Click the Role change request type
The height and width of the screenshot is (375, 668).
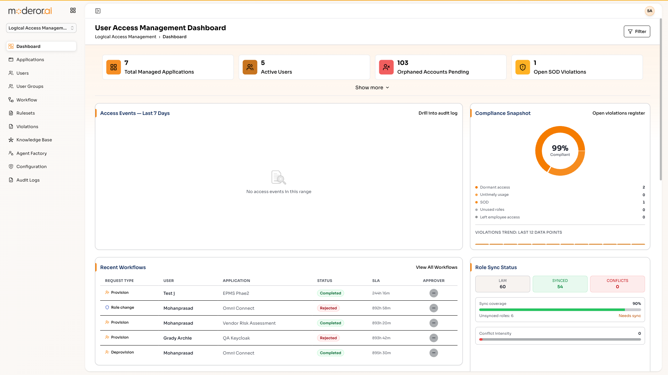click(x=119, y=308)
